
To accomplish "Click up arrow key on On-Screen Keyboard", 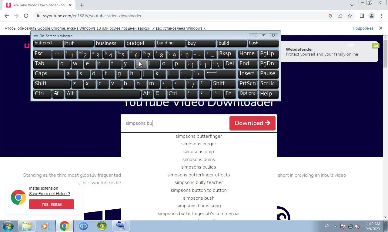I will click(x=205, y=84).
